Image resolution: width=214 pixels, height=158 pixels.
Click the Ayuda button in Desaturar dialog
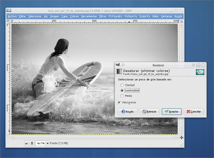(128, 111)
